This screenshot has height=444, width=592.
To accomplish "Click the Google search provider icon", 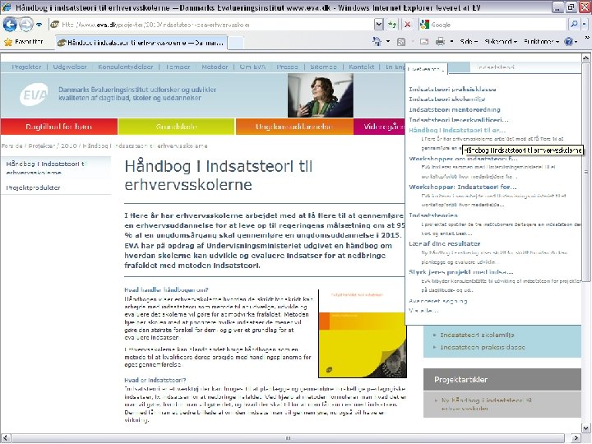I will (425, 25).
